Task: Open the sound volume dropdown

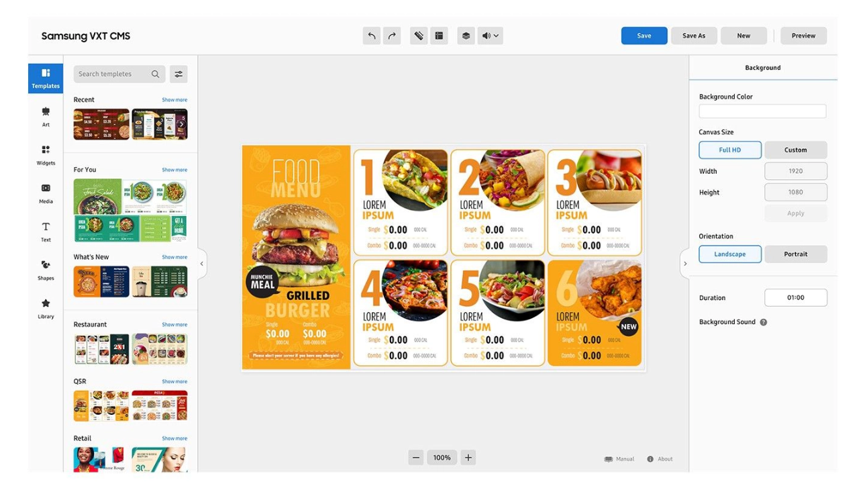Action: coord(491,36)
